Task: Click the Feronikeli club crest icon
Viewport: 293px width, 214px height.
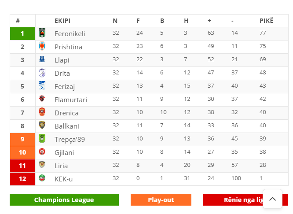Action: click(x=42, y=33)
